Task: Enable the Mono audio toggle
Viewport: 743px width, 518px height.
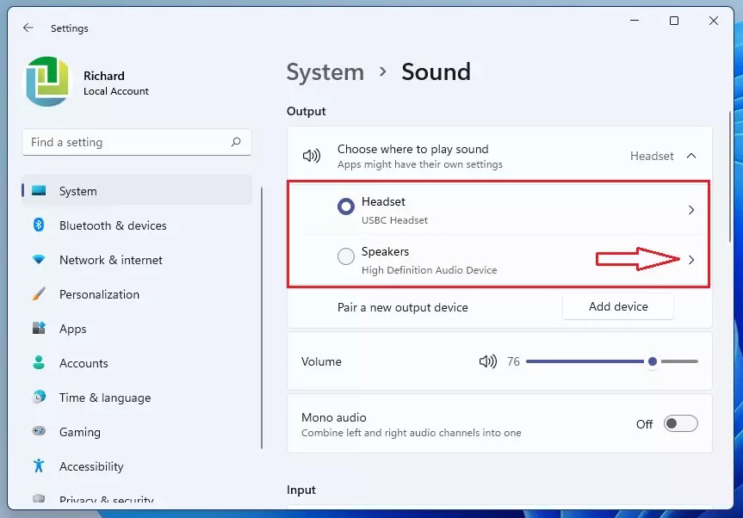Action: (680, 423)
